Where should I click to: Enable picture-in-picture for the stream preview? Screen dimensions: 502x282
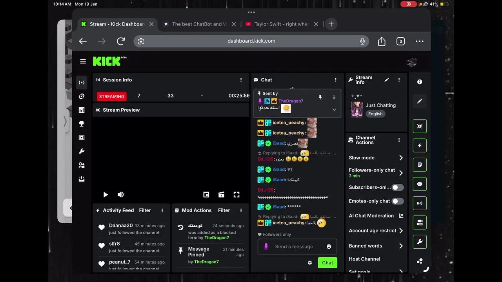pyautogui.click(x=206, y=195)
